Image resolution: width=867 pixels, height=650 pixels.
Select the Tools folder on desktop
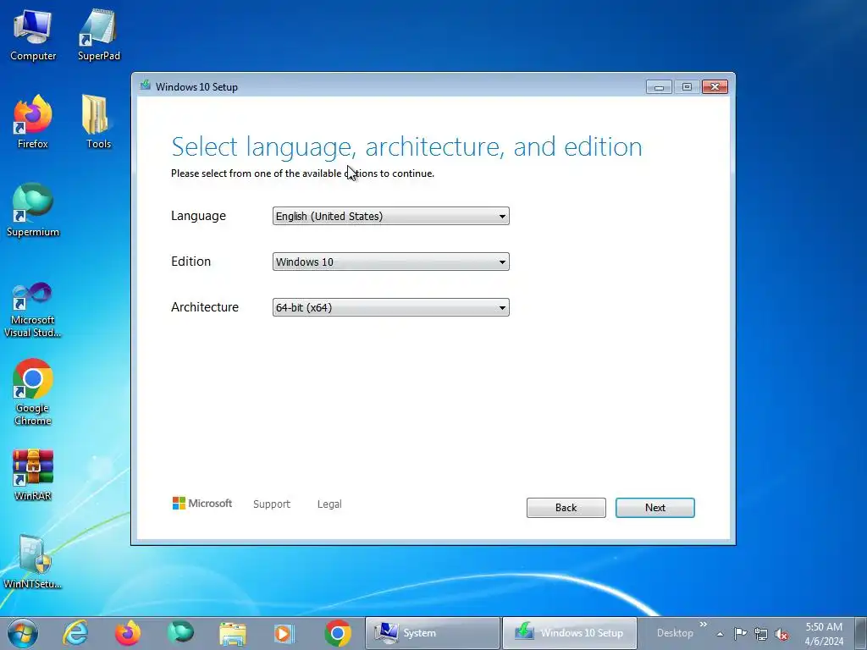(x=98, y=122)
